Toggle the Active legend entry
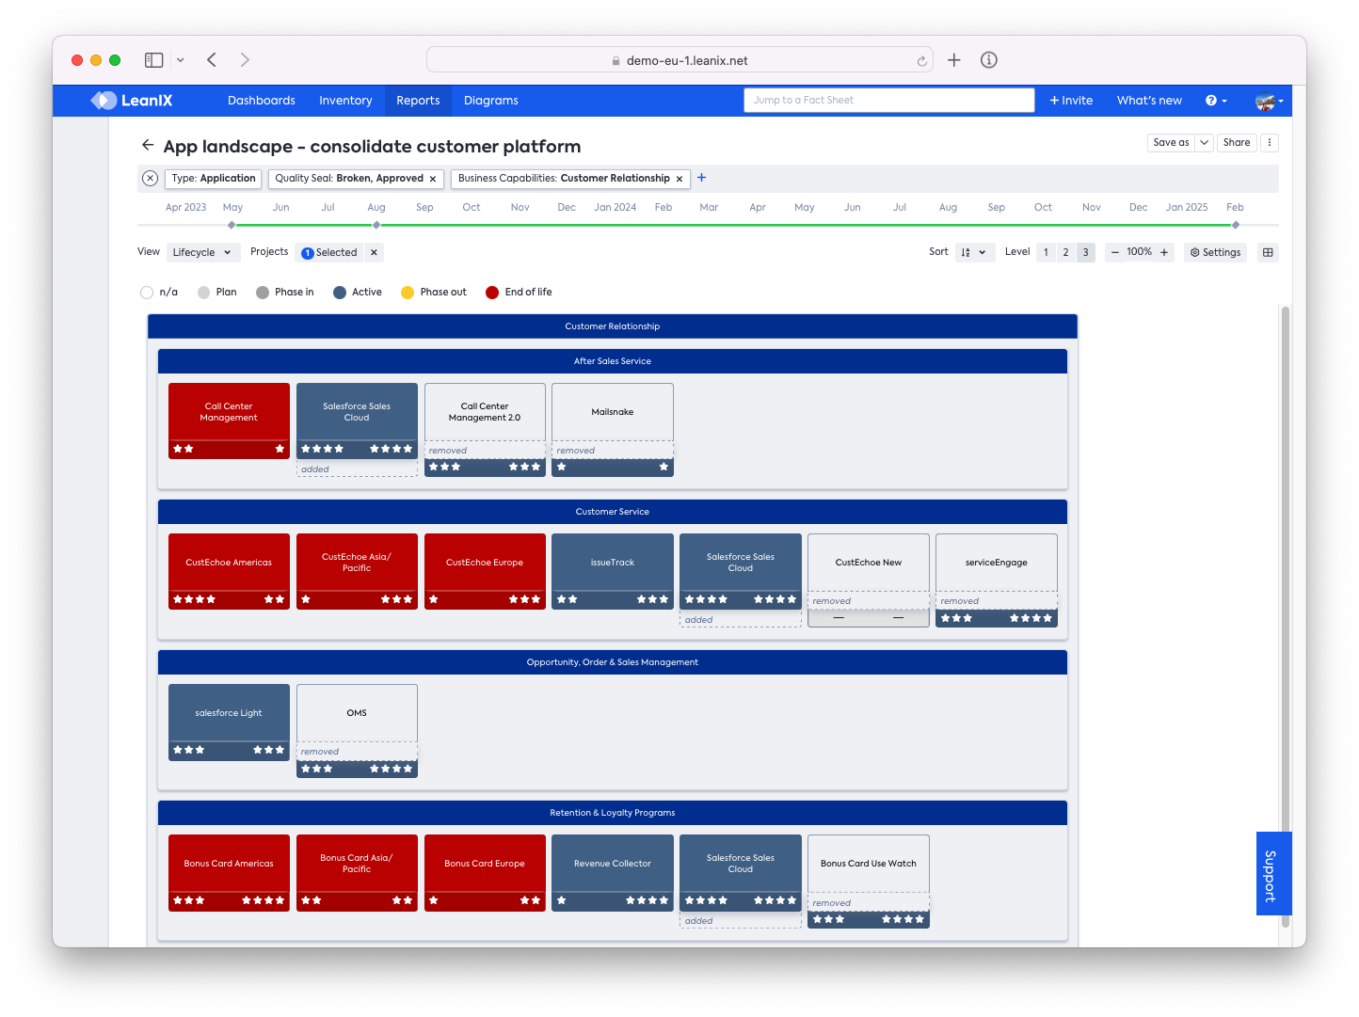1359x1017 pixels. pos(358,293)
